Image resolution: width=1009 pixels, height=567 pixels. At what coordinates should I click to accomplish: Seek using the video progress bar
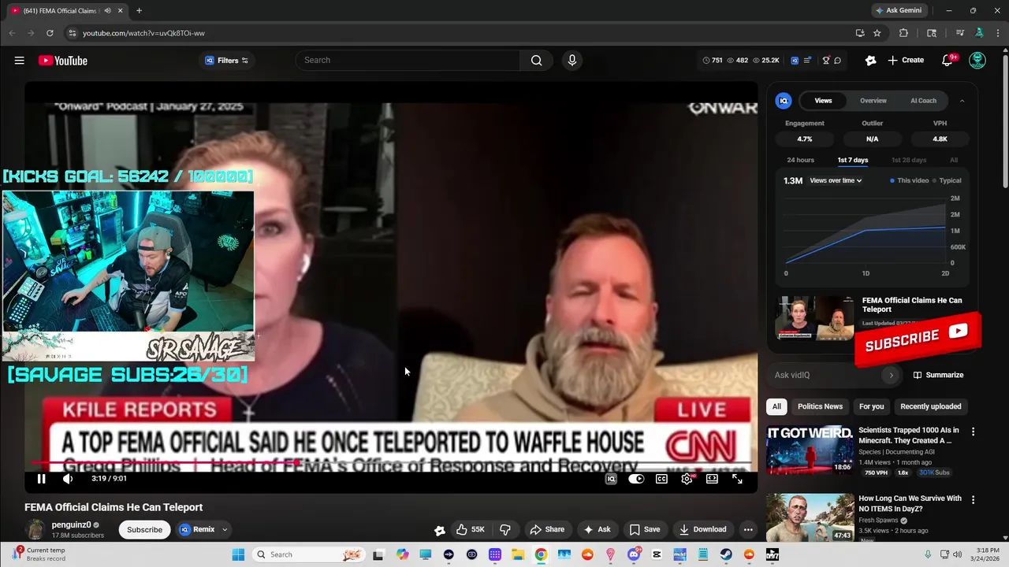pos(391,464)
